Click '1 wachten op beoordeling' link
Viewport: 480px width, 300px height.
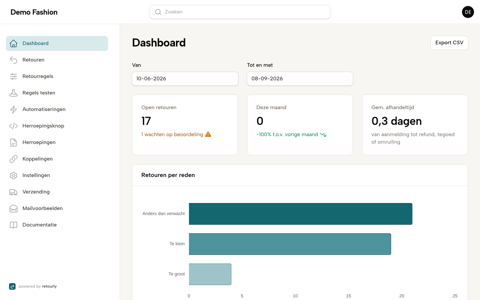click(x=172, y=134)
